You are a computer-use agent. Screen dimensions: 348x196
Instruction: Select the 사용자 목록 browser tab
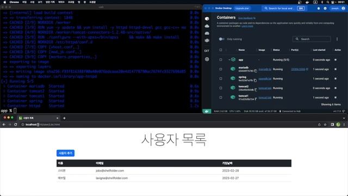38,118
